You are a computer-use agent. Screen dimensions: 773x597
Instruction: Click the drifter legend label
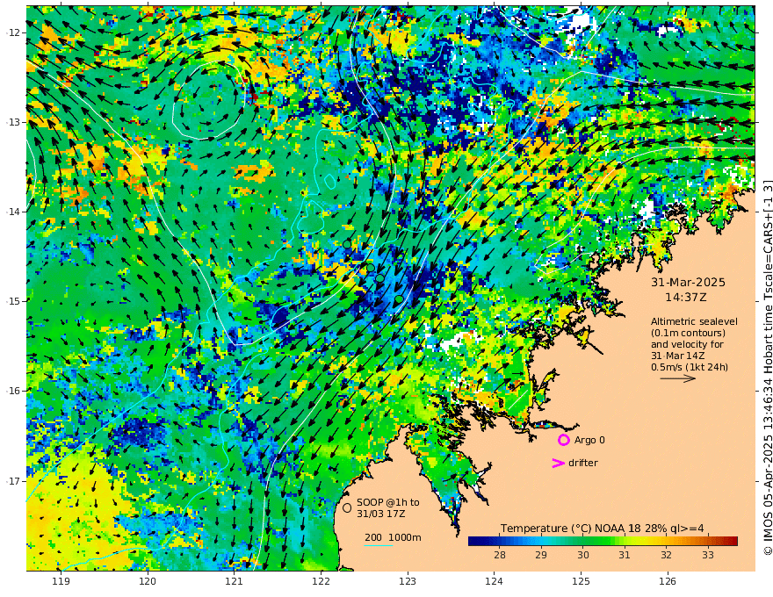coord(582,463)
